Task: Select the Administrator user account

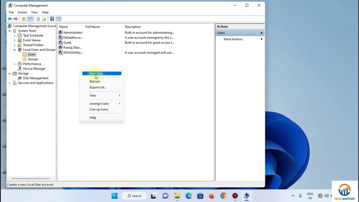Action: point(73,33)
